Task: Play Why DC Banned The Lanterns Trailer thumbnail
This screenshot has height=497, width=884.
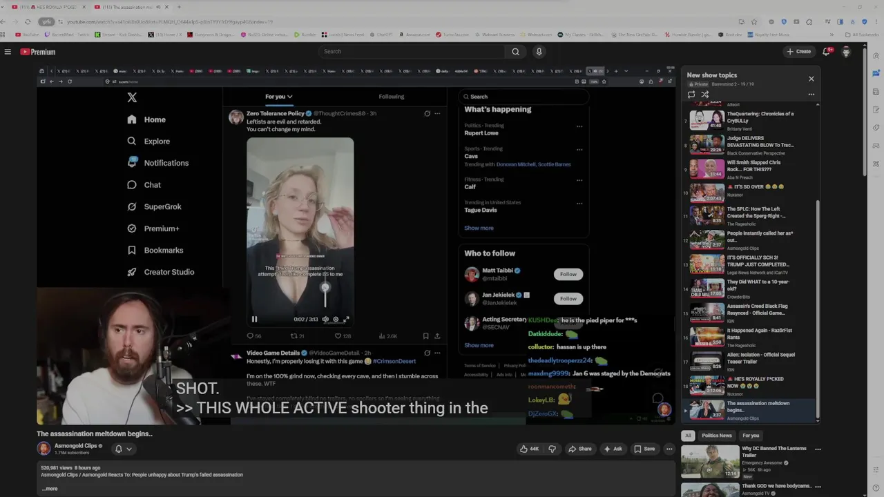Action: [709, 462]
